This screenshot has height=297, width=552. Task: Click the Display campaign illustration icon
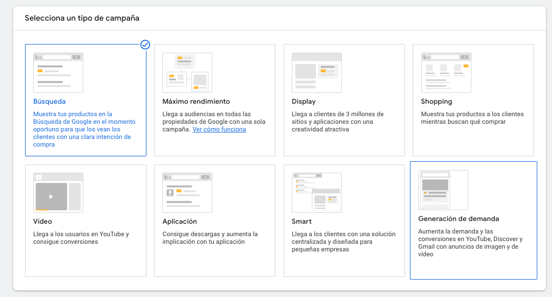316,73
